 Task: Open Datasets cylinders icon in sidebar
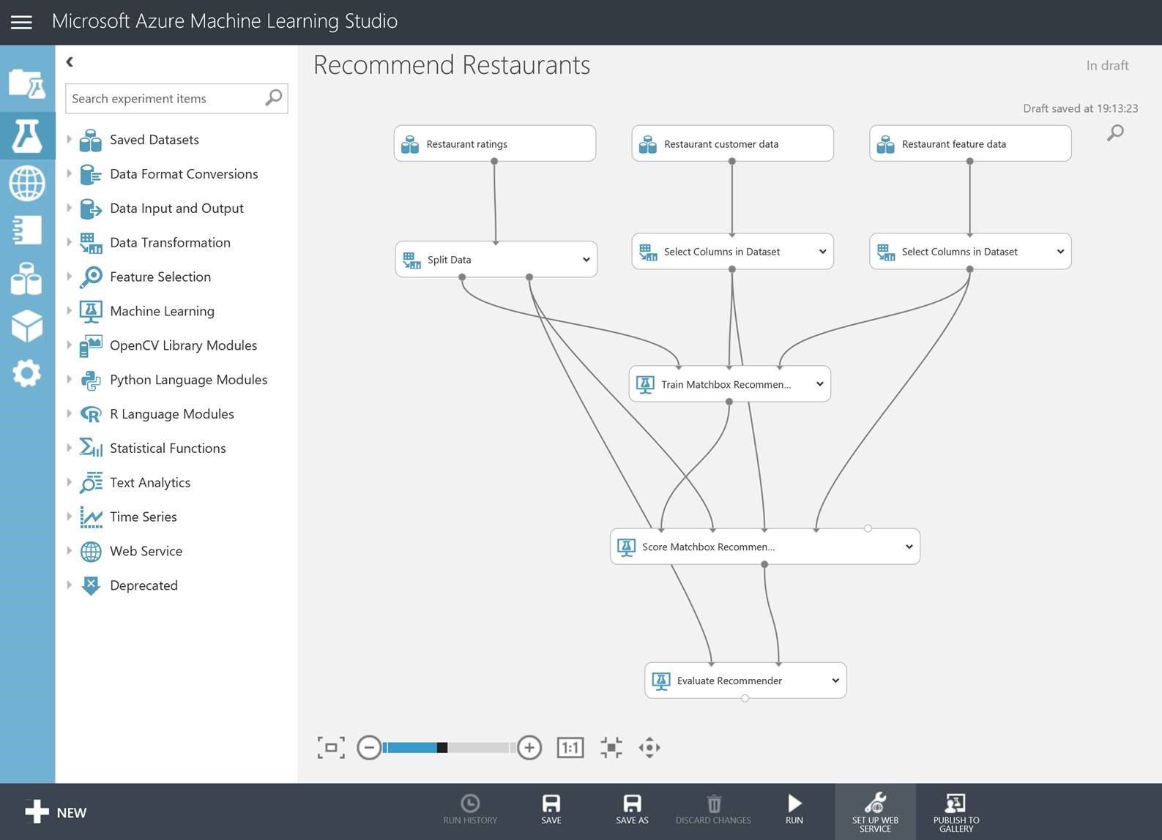[27, 279]
